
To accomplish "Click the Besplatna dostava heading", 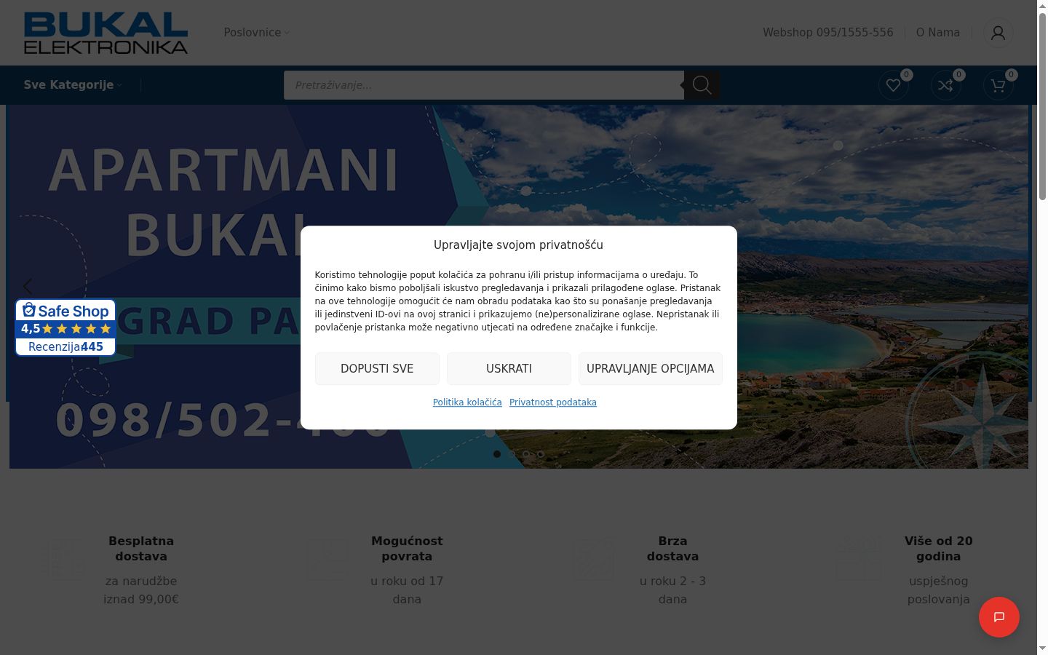I will [141, 549].
